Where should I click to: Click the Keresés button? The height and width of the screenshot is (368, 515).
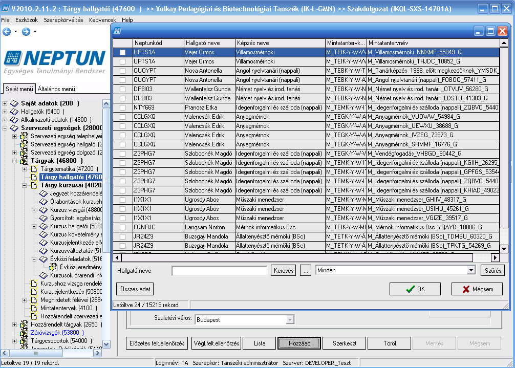click(x=284, y=271)
